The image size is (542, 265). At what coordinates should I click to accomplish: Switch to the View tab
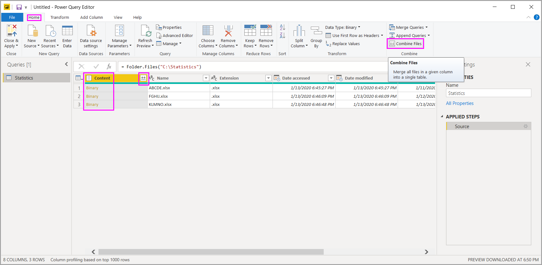click(x=118, y=17)
